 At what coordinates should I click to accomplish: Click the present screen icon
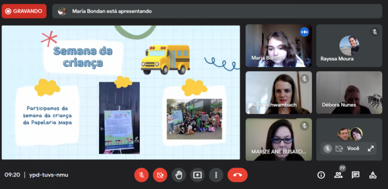197,175
